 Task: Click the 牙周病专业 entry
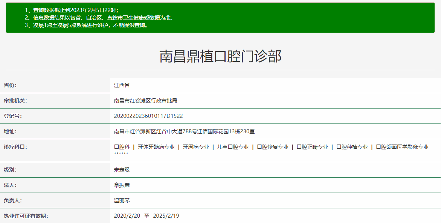[196, 147]
